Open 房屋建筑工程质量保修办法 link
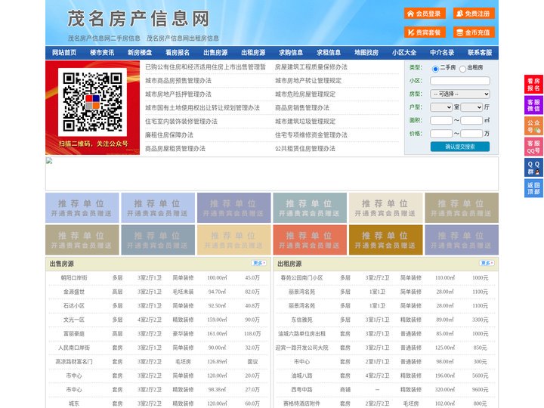This screenshot has height=408, width=544. tap(311, 67)
